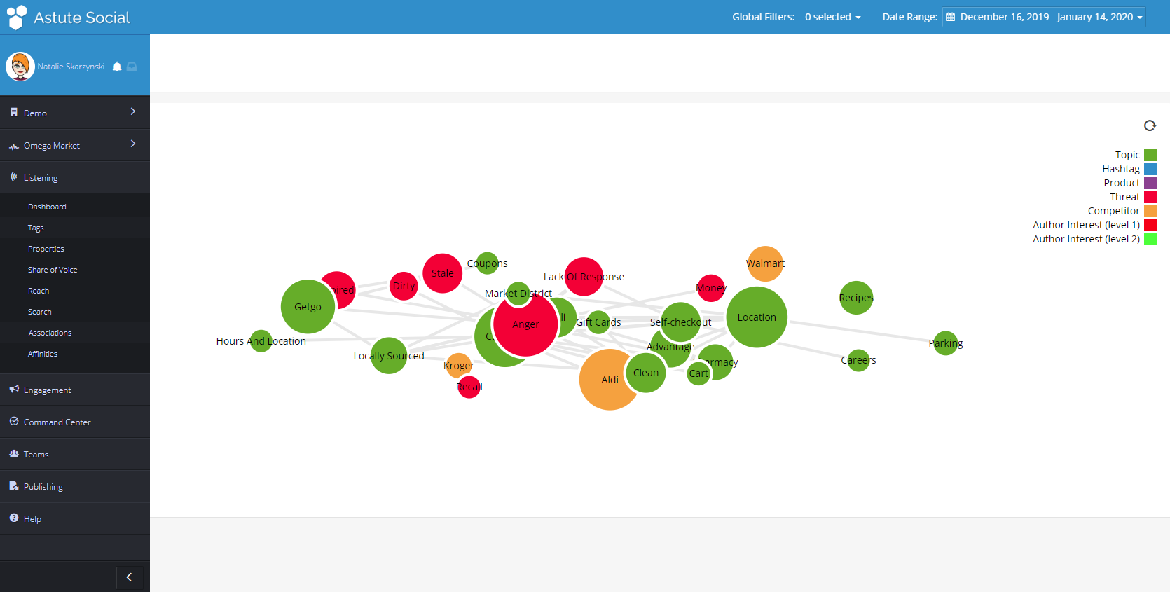
Task: Toggle the Topic legend swatch
Action: [x=1150, y=155]
